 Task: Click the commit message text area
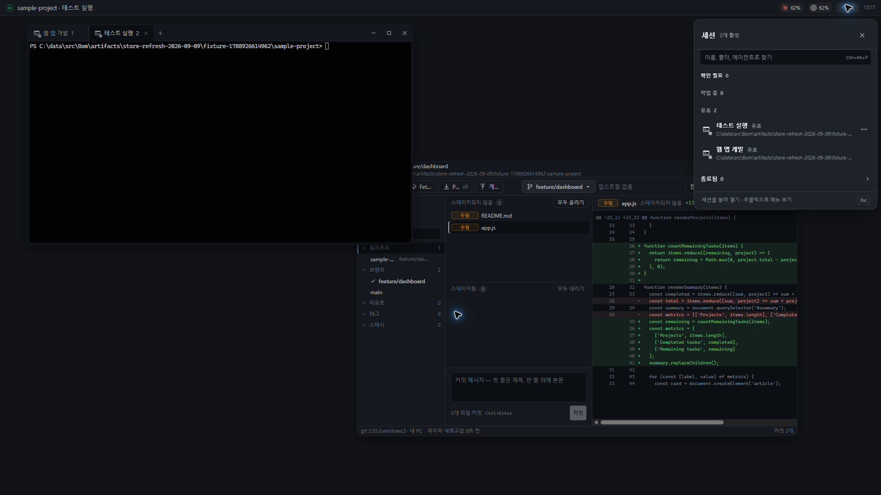(x=519, y=387)
